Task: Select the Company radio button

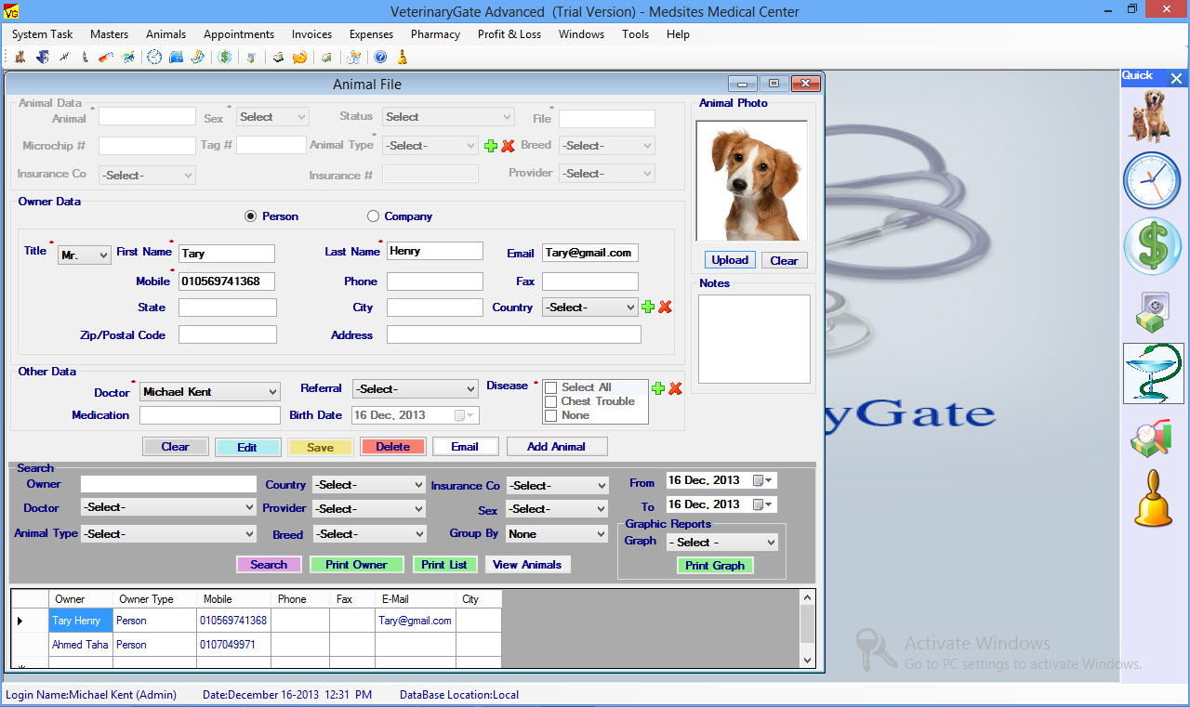Action: [x=374, y=216]
